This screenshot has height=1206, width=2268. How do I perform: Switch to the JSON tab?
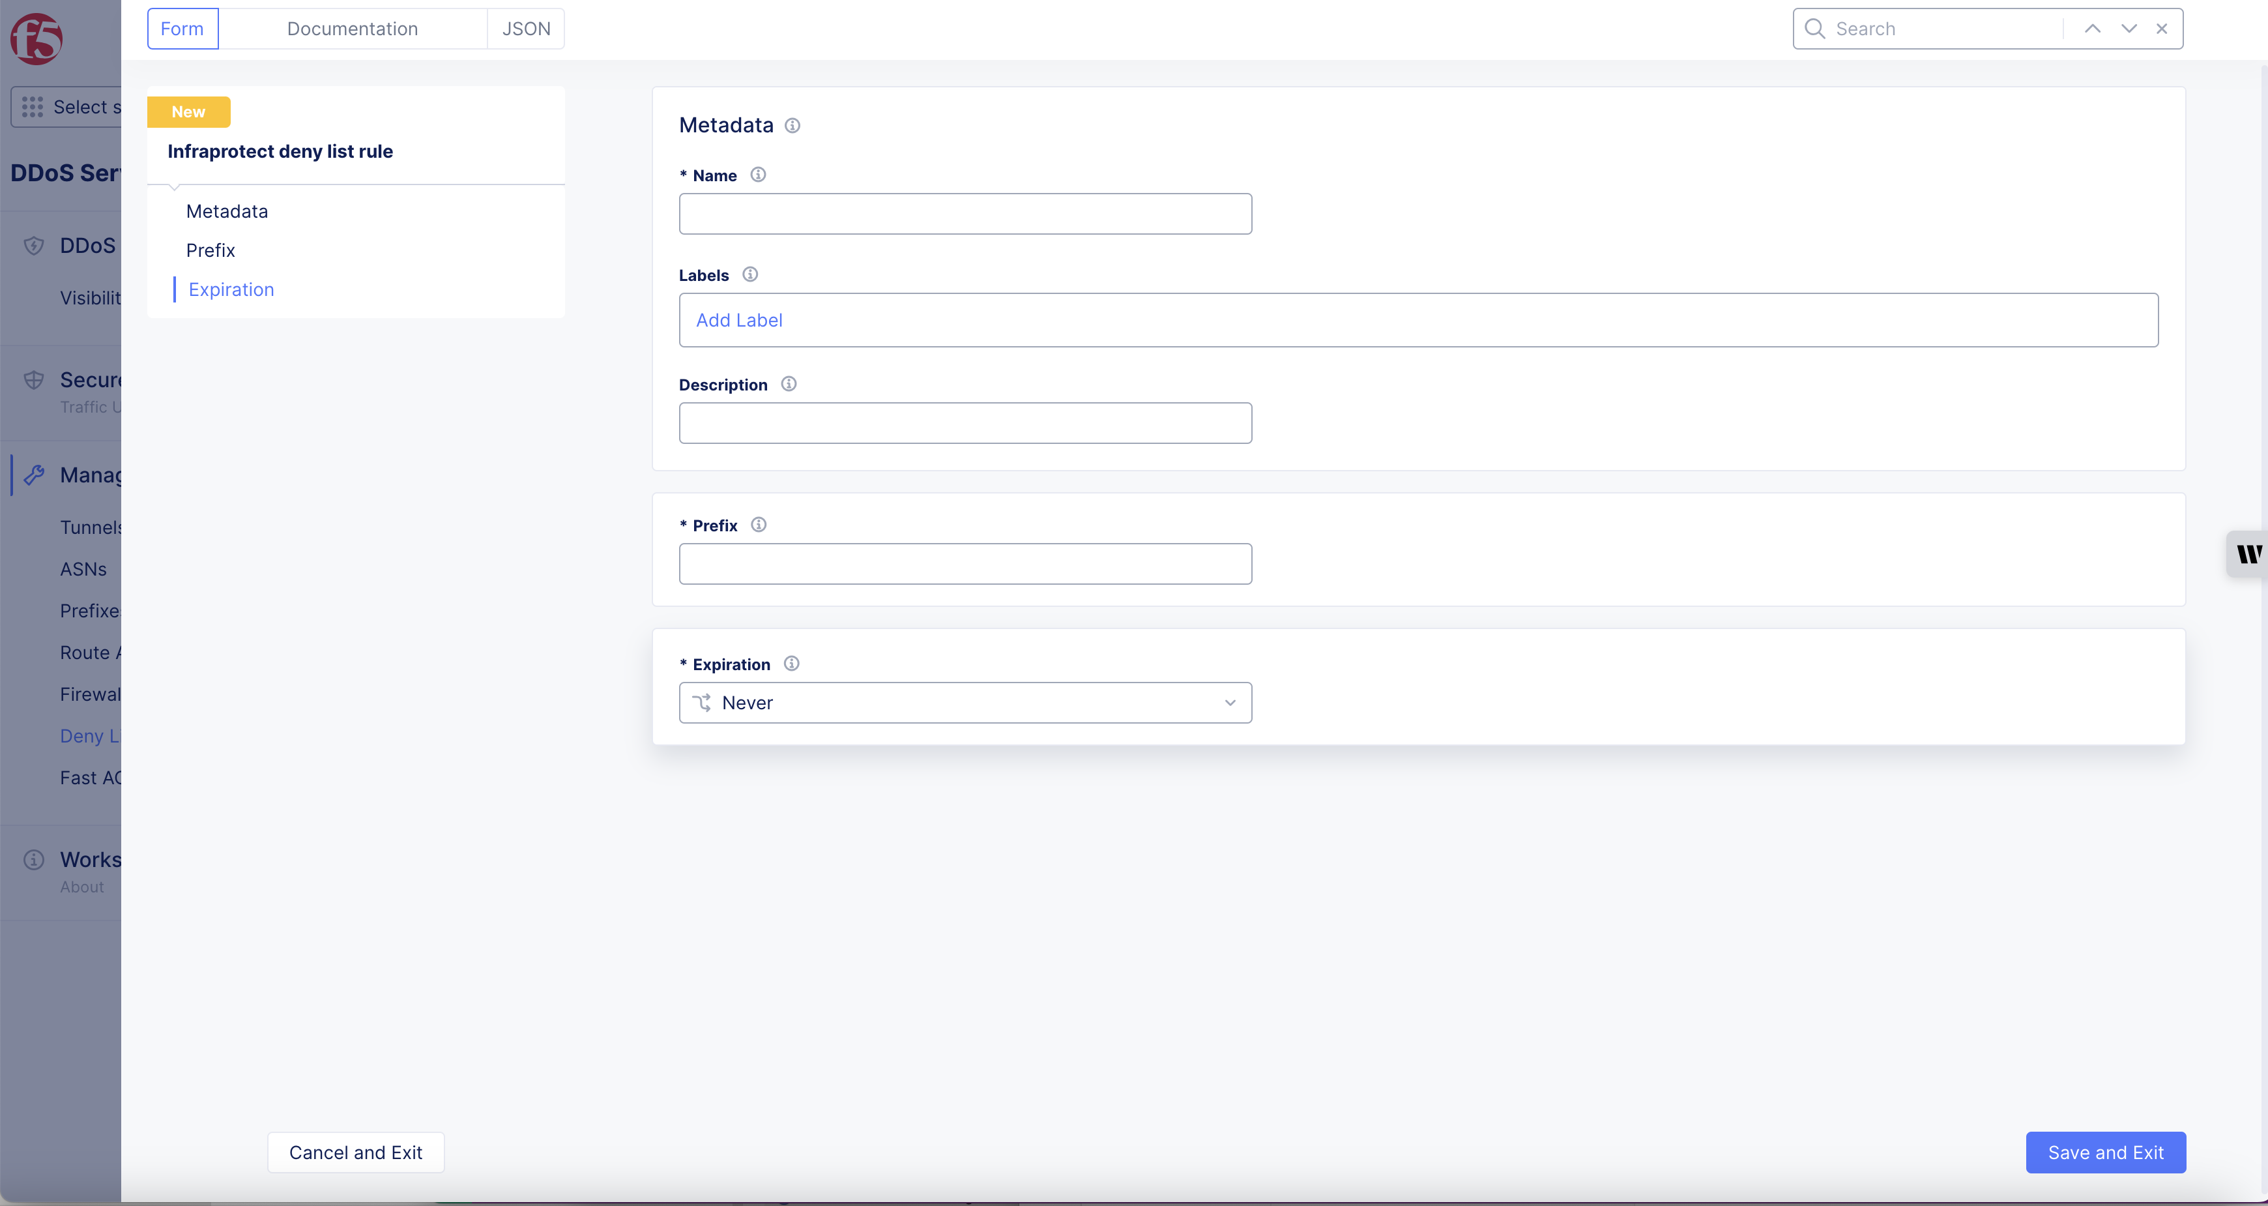click(526, 29)
